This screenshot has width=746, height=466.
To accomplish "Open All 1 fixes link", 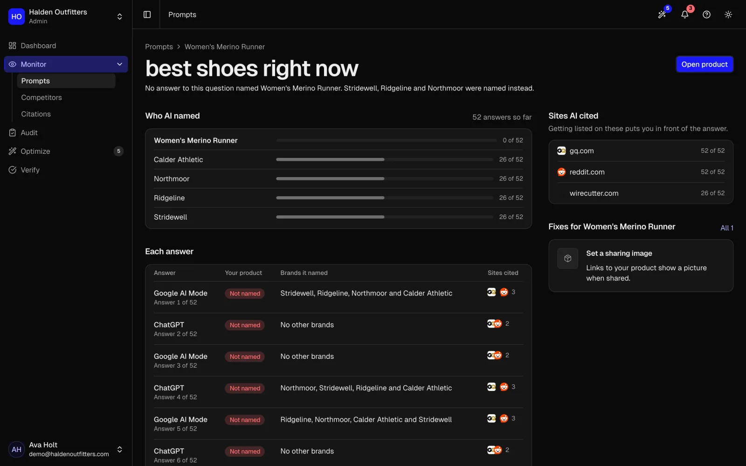I will pyautogui.click(x=727, y=228).
